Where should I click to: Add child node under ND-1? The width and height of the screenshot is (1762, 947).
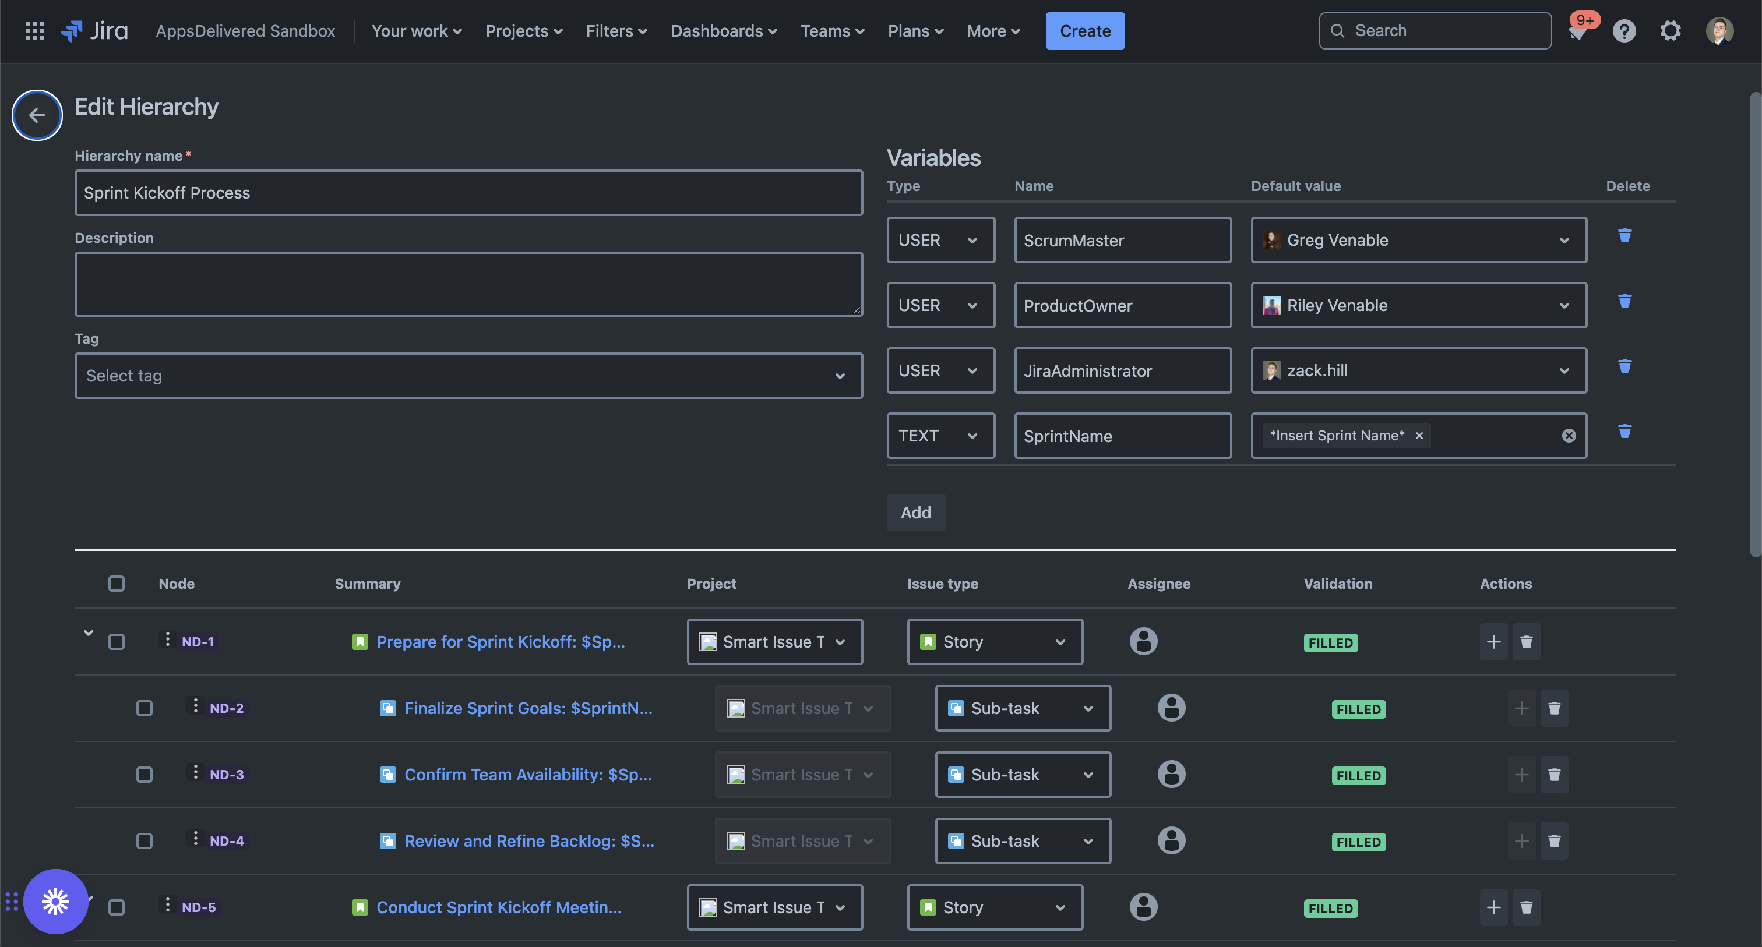(x=1493, y=641)
